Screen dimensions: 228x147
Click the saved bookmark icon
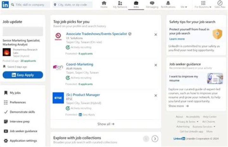pos(4,67)
